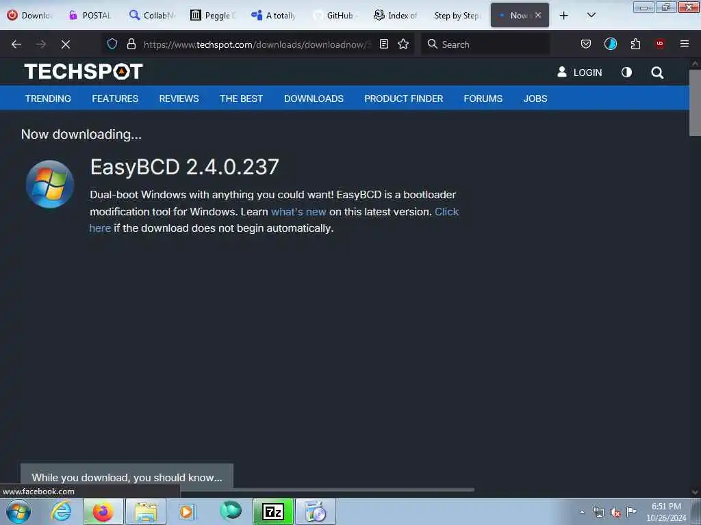Switch to the Peggle tab

point(212,15)
